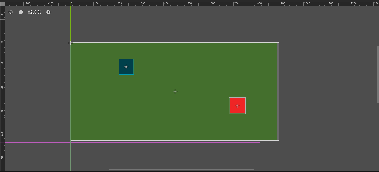Viewport: 379px width, 172px height.
Task: Zoom in with the plus icon
Action: (x=48, y=12)
